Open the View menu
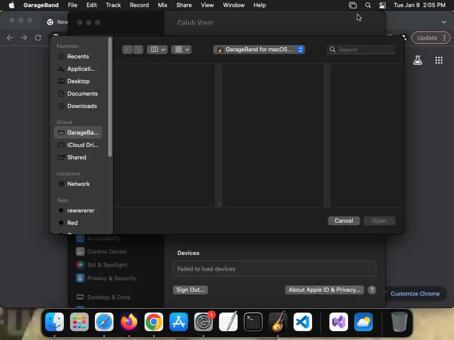454x340 pixels. pyautogui.click(x=207, y=5)
